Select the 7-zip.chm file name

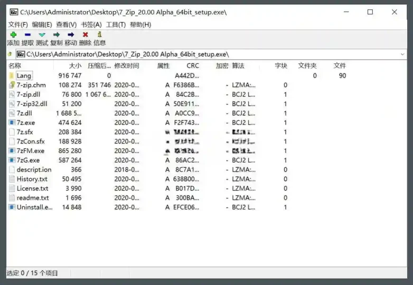(x=31, y=85)
